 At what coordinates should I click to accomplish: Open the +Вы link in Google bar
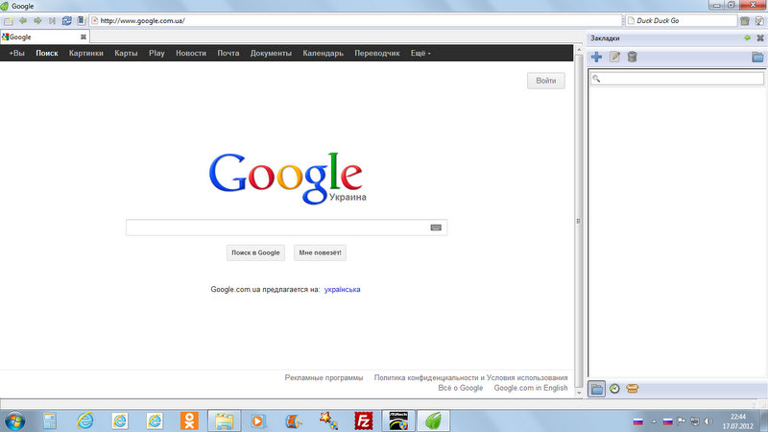(x=16, y=53)
